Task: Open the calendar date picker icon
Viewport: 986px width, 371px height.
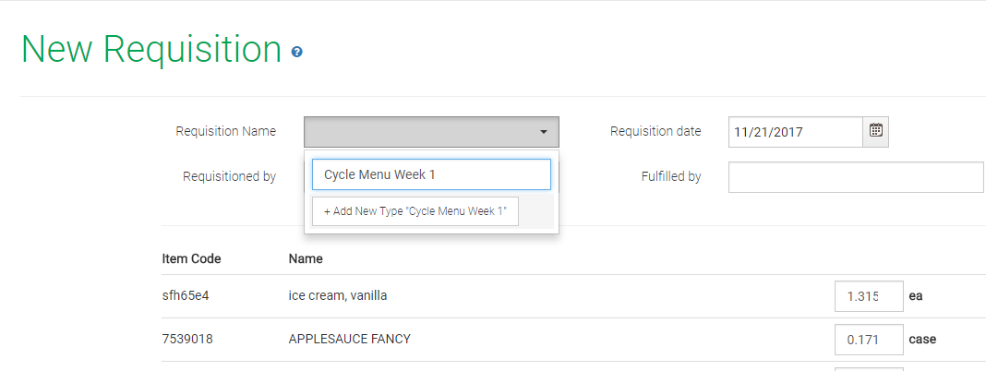Action: pos(876,131)
